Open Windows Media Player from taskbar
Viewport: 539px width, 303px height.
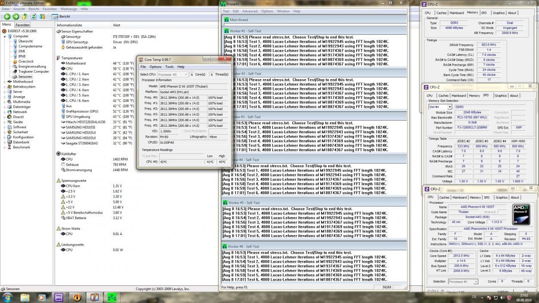[42, 297]
